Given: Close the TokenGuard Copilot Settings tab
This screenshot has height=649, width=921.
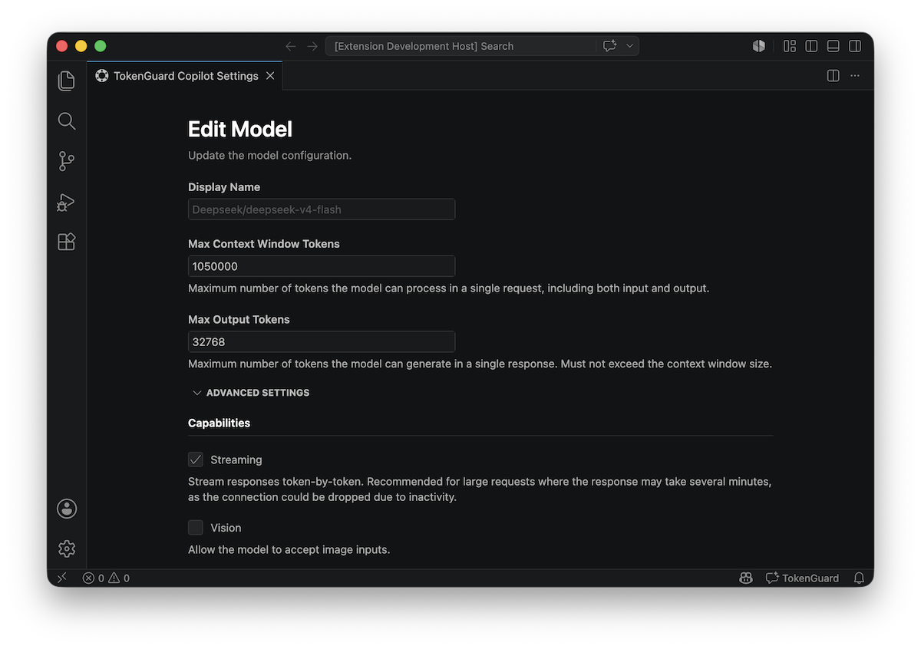Looking at the screenshot, I should point(270,76).
